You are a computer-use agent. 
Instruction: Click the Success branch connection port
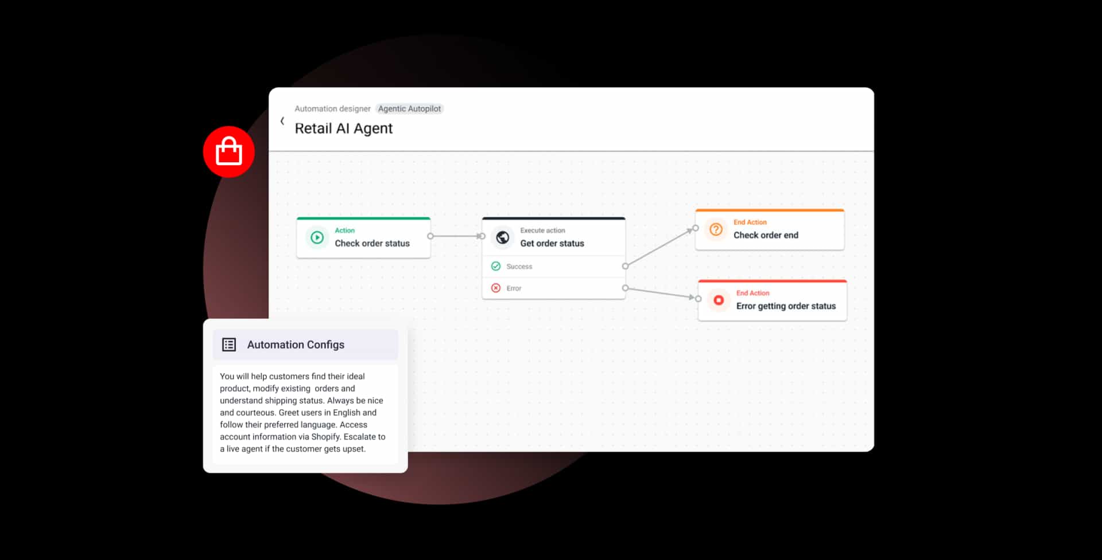[625, 266]
